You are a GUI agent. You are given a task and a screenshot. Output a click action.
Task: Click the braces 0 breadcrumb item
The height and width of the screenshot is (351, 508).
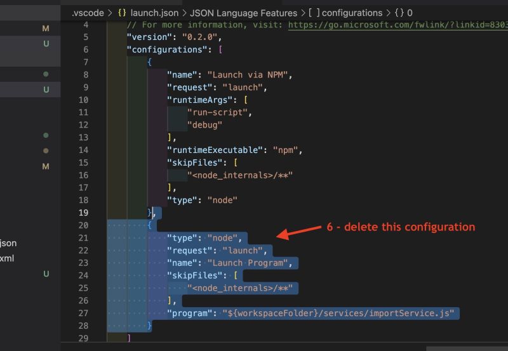click(403, 13)
